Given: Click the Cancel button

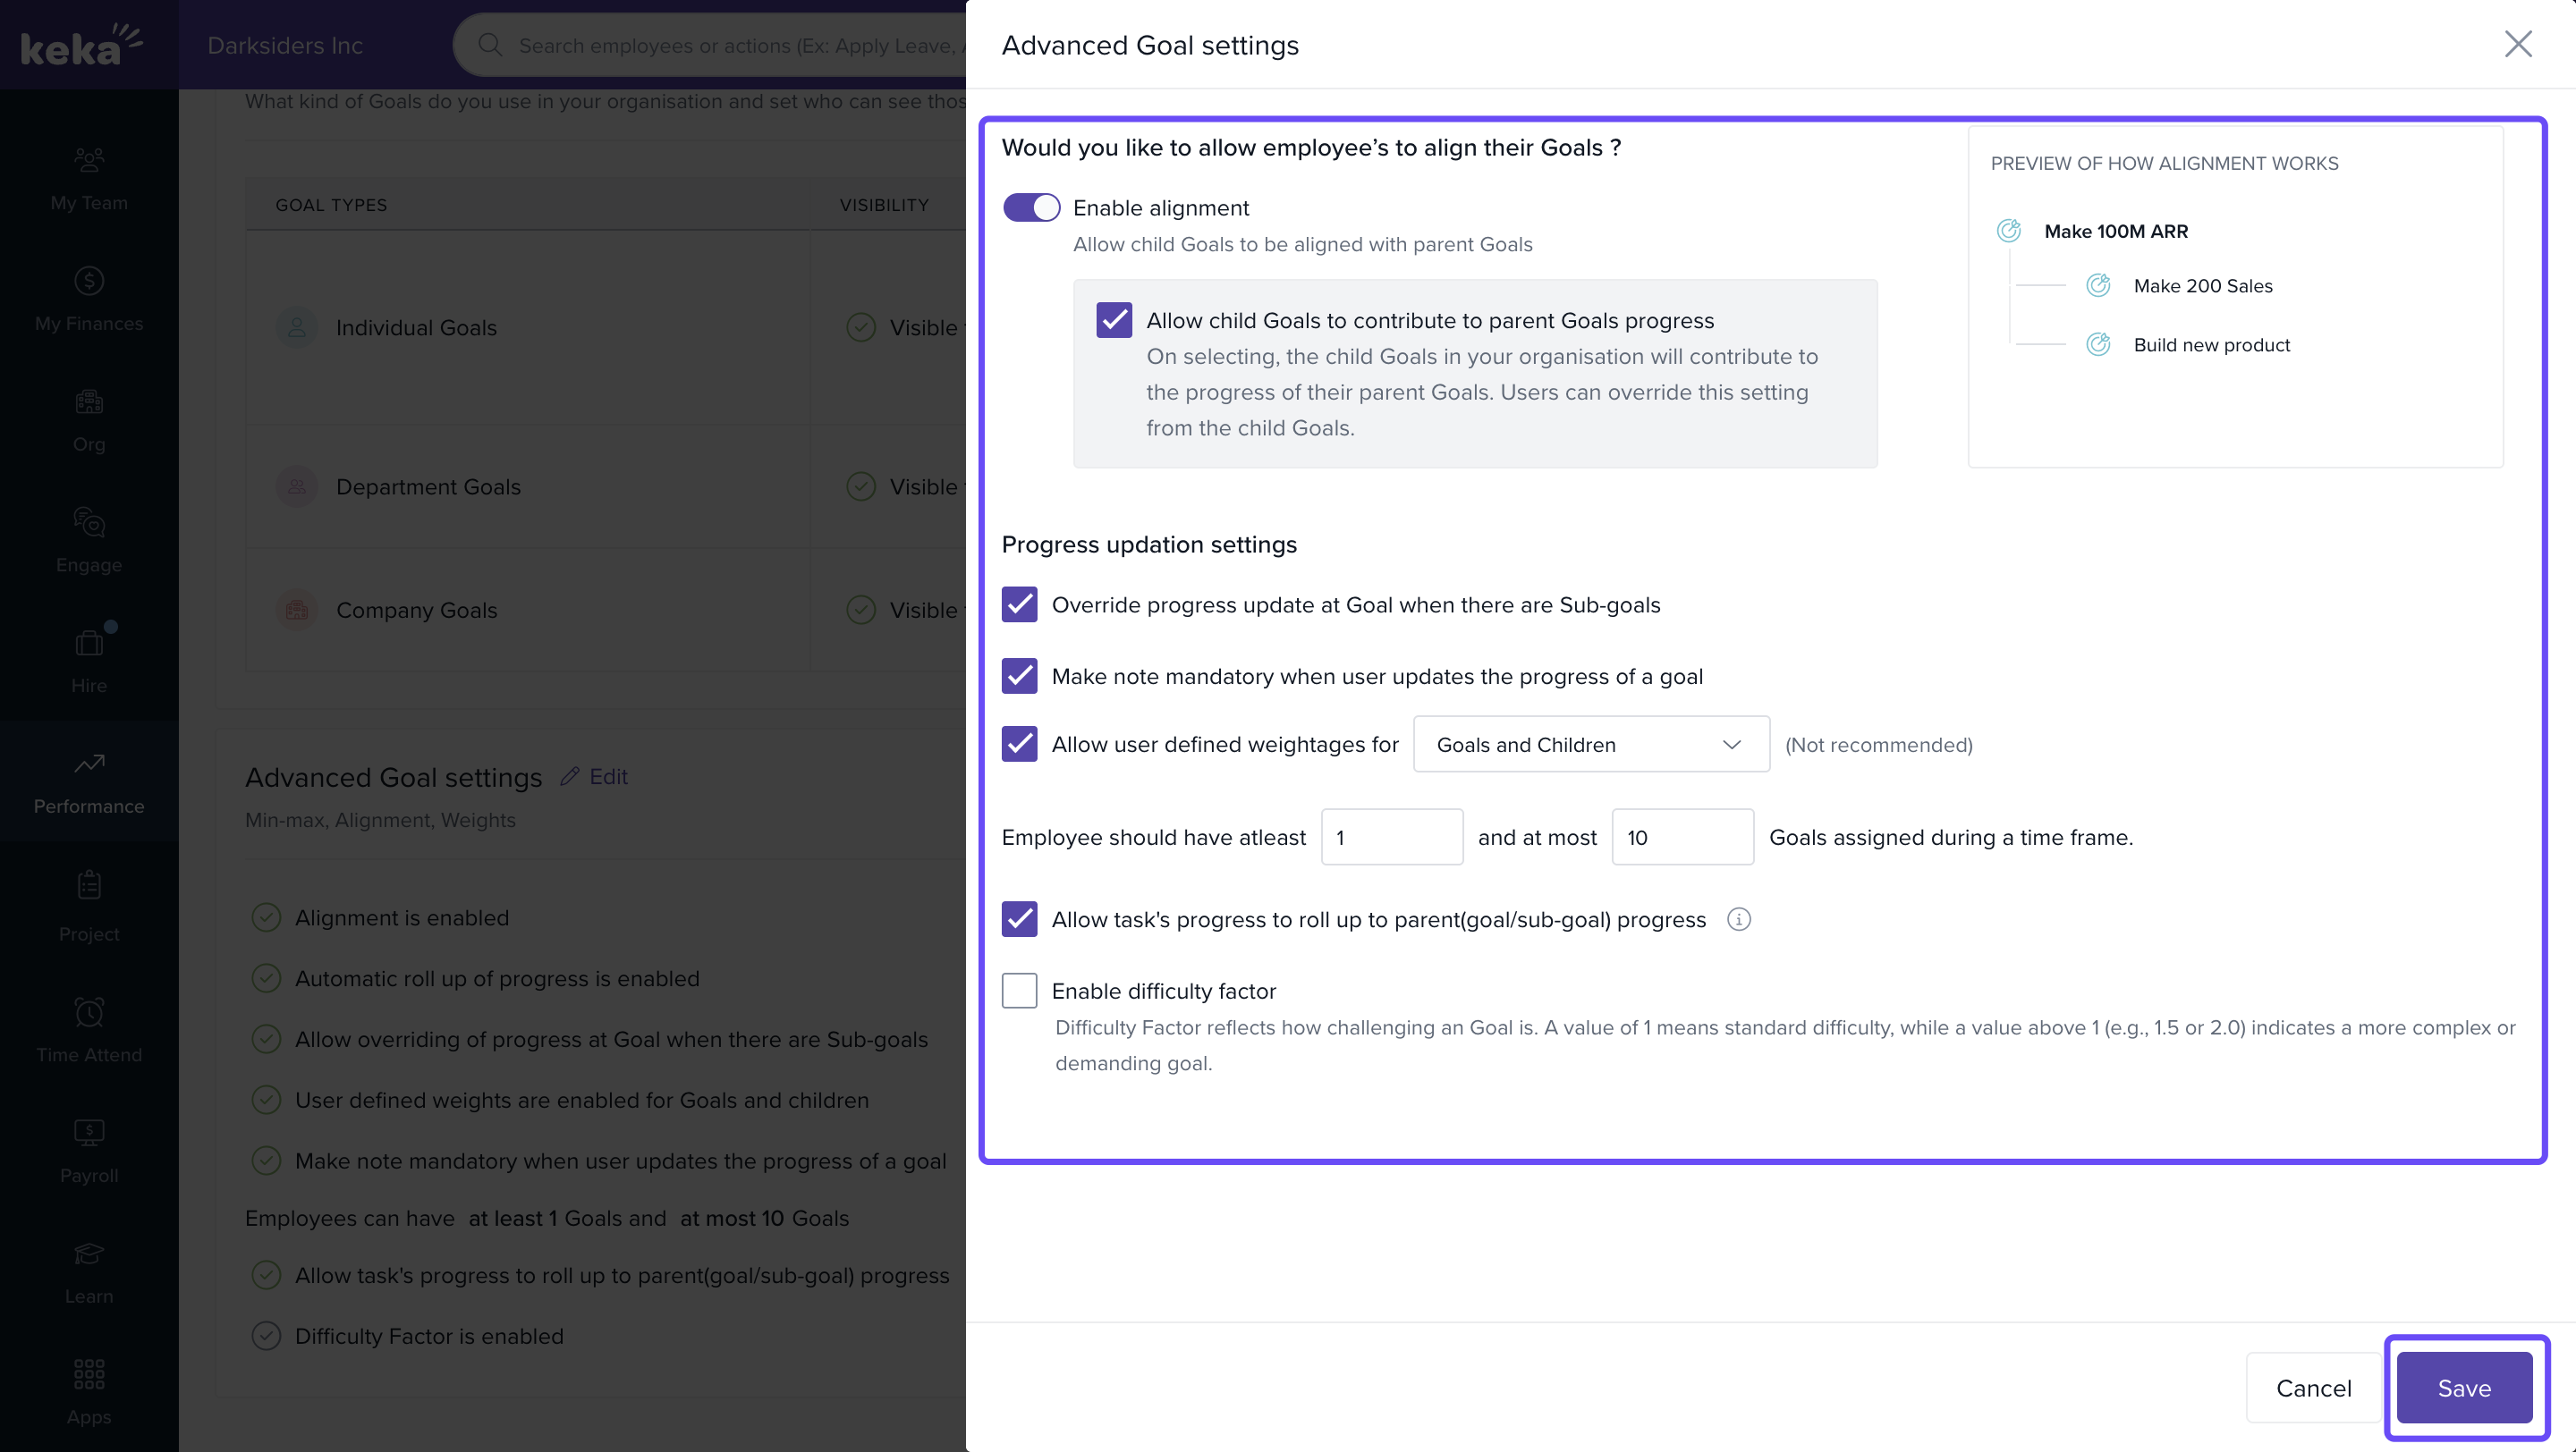Looking at the screenshot, I should coord(2312,1388).
